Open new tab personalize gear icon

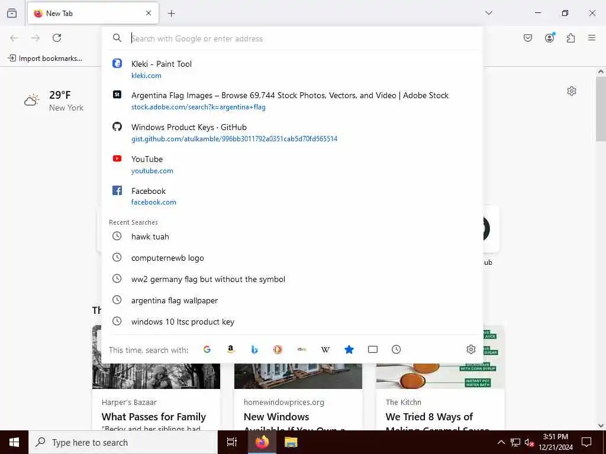pos(572,91)
